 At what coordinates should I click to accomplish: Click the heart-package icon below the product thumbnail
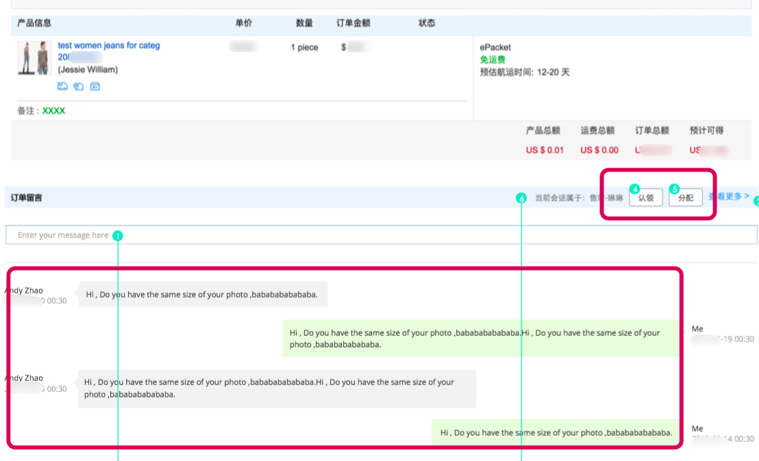click(x=78, y=86)
